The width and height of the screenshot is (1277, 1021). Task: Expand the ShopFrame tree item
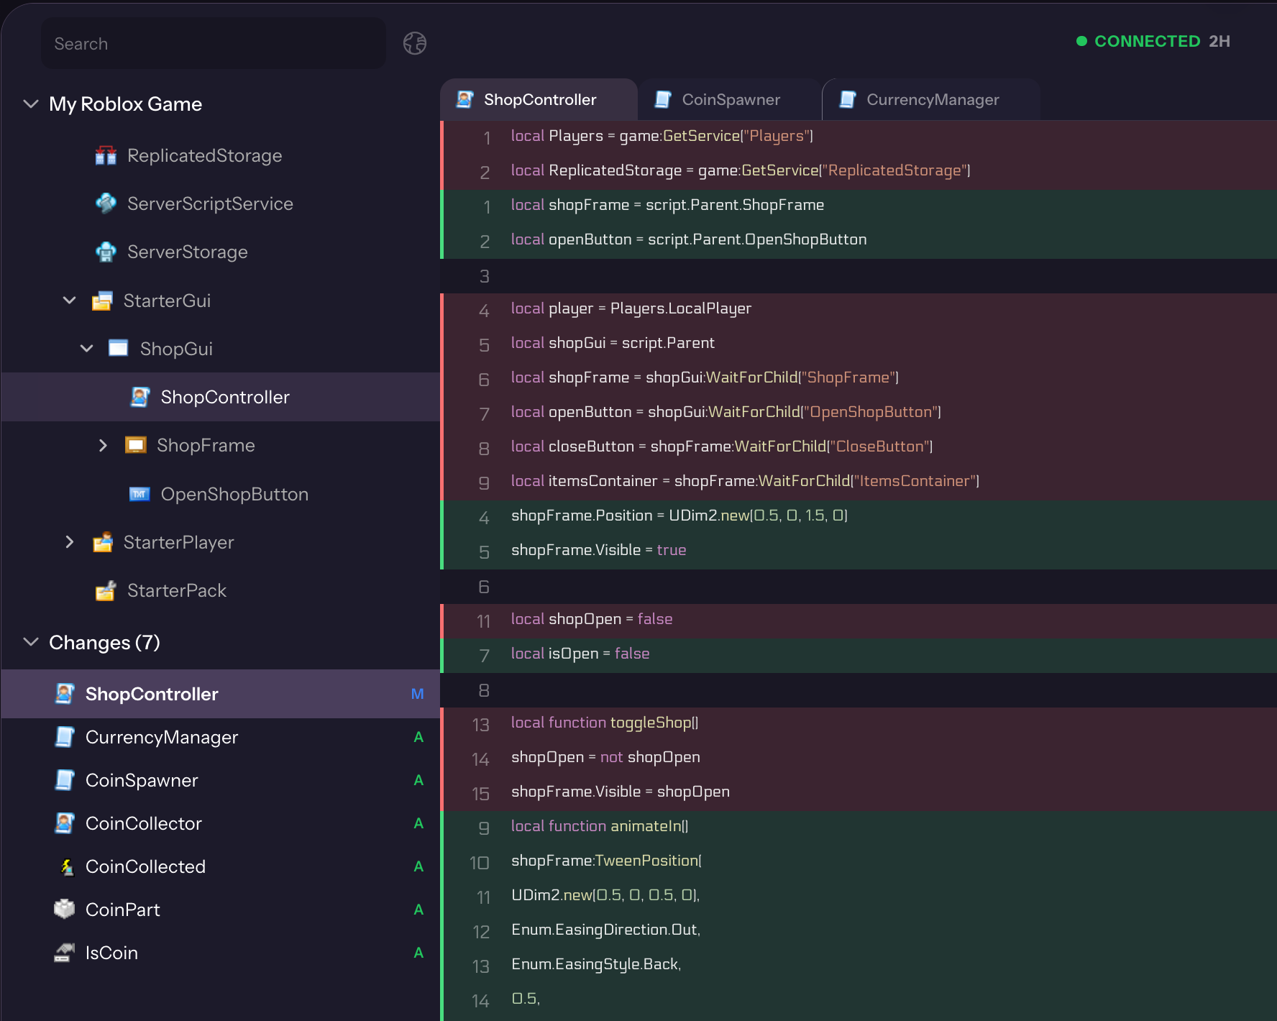pyautogui.click(x=103, y=445)
